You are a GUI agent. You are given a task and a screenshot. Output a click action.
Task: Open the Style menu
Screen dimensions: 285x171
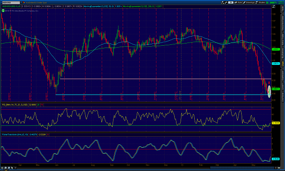click(238, 2)
